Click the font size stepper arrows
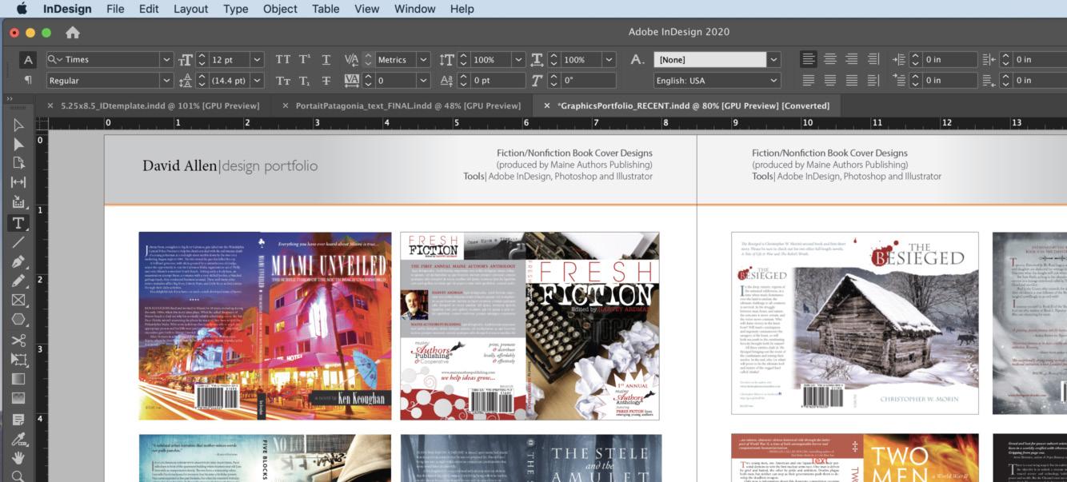 click(x=202, y=60)
